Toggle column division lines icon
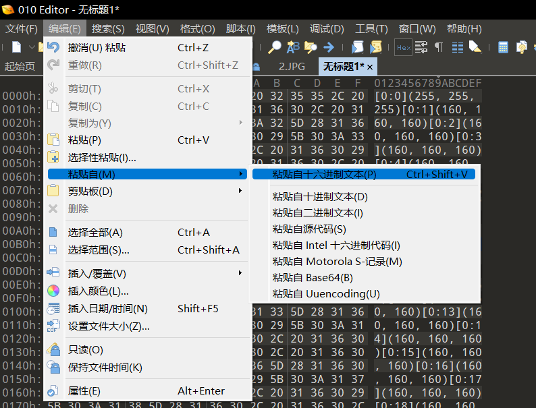 coord(458,47)
